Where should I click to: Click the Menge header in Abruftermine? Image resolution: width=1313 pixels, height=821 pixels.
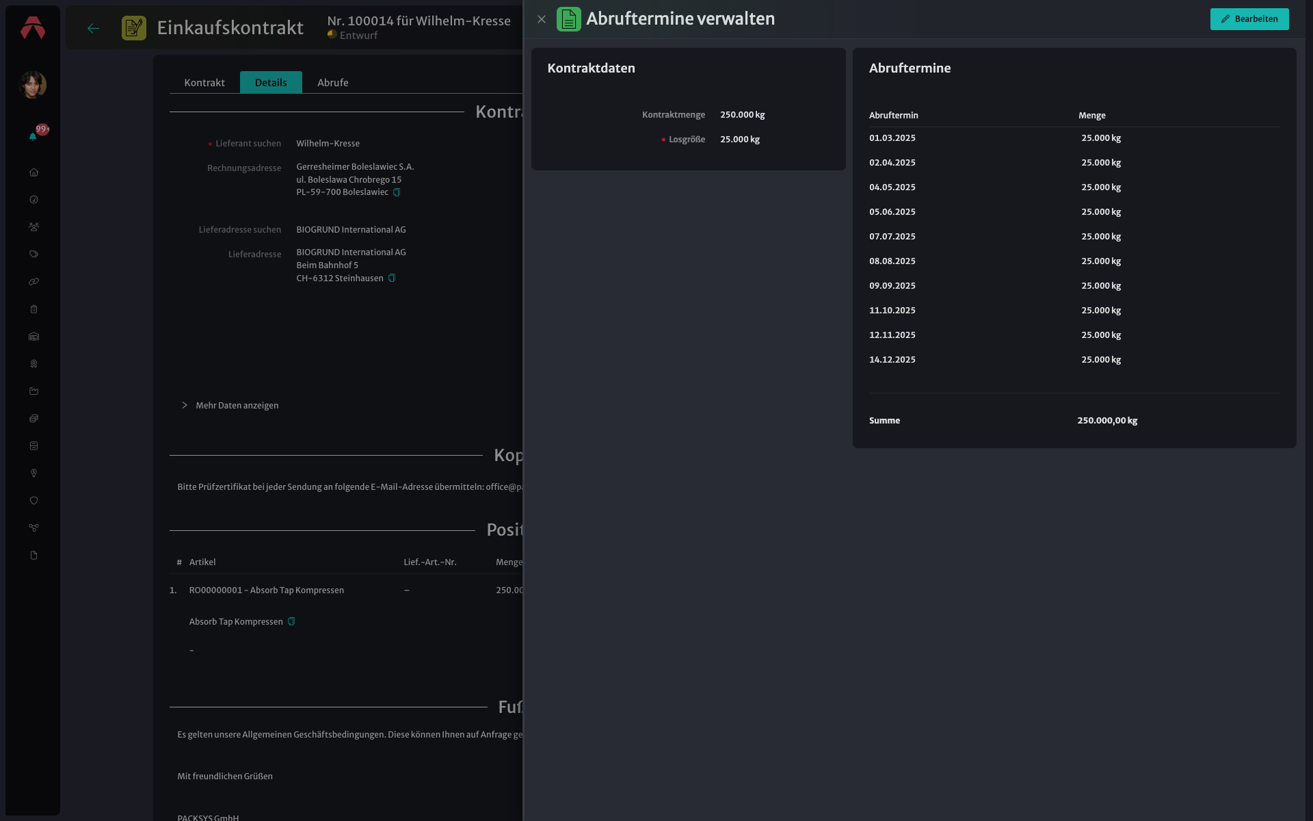1092,115
